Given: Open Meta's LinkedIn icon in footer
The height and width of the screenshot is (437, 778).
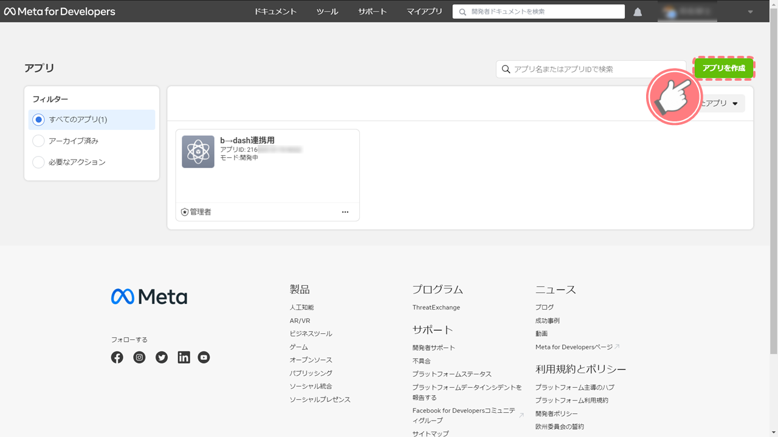Looking at the screenshot, I should 184,357.
